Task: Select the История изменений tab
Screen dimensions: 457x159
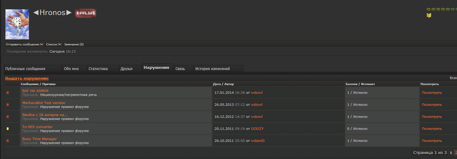Action: tap(212, 69)
